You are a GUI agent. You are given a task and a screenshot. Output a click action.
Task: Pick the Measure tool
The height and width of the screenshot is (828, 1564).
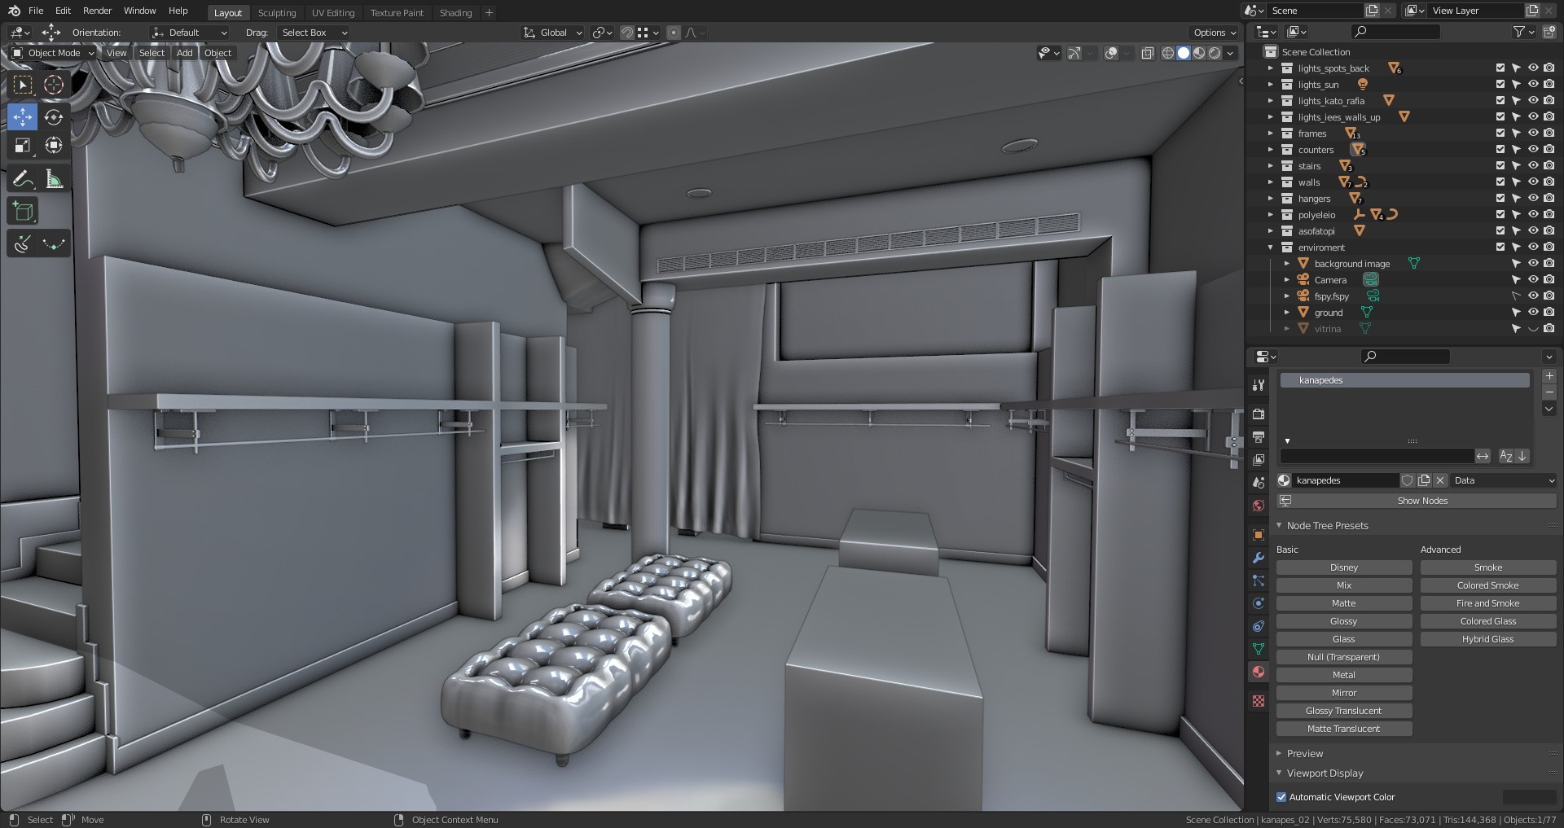(x=54, y=179)
